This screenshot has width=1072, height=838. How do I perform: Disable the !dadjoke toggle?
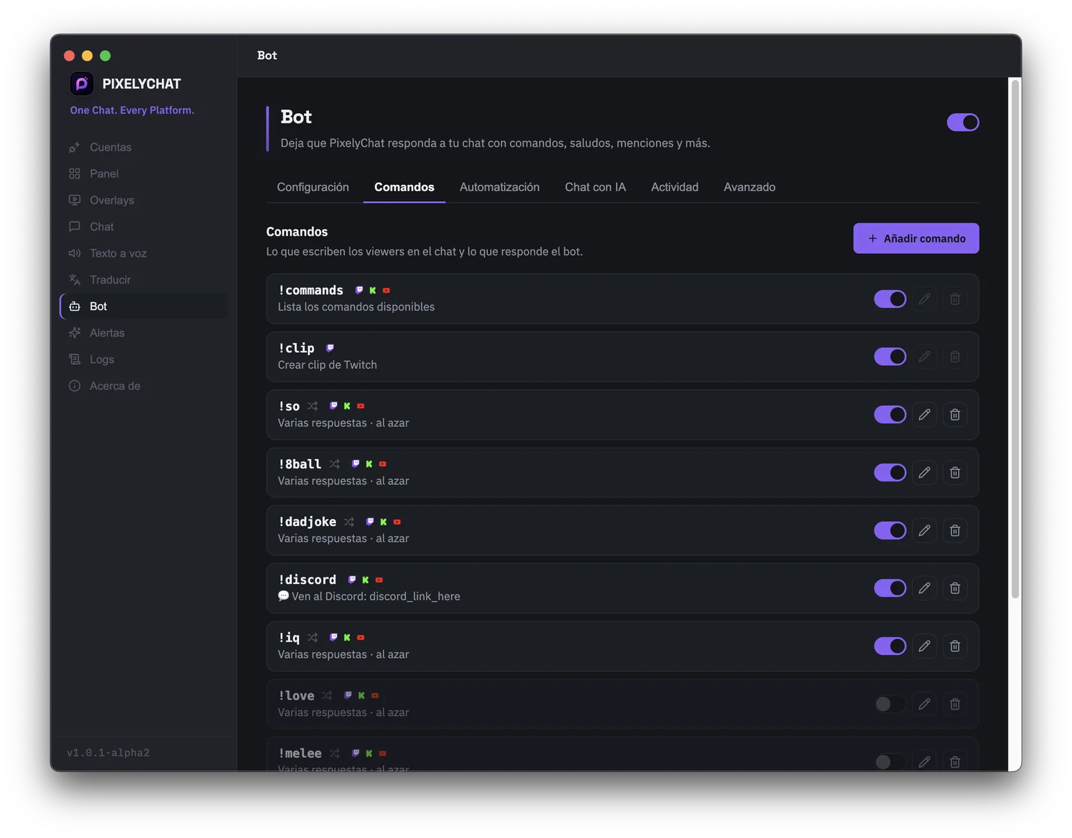(890, 531)
